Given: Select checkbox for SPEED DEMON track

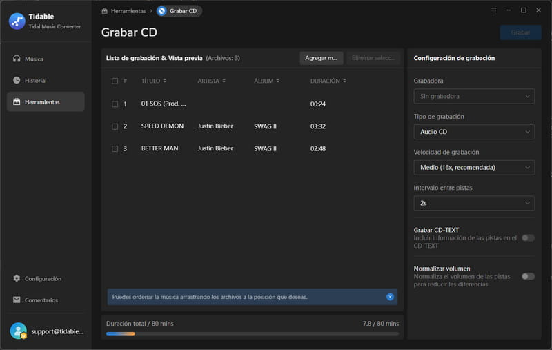Looking at the screenshot, I should (115, 126).
